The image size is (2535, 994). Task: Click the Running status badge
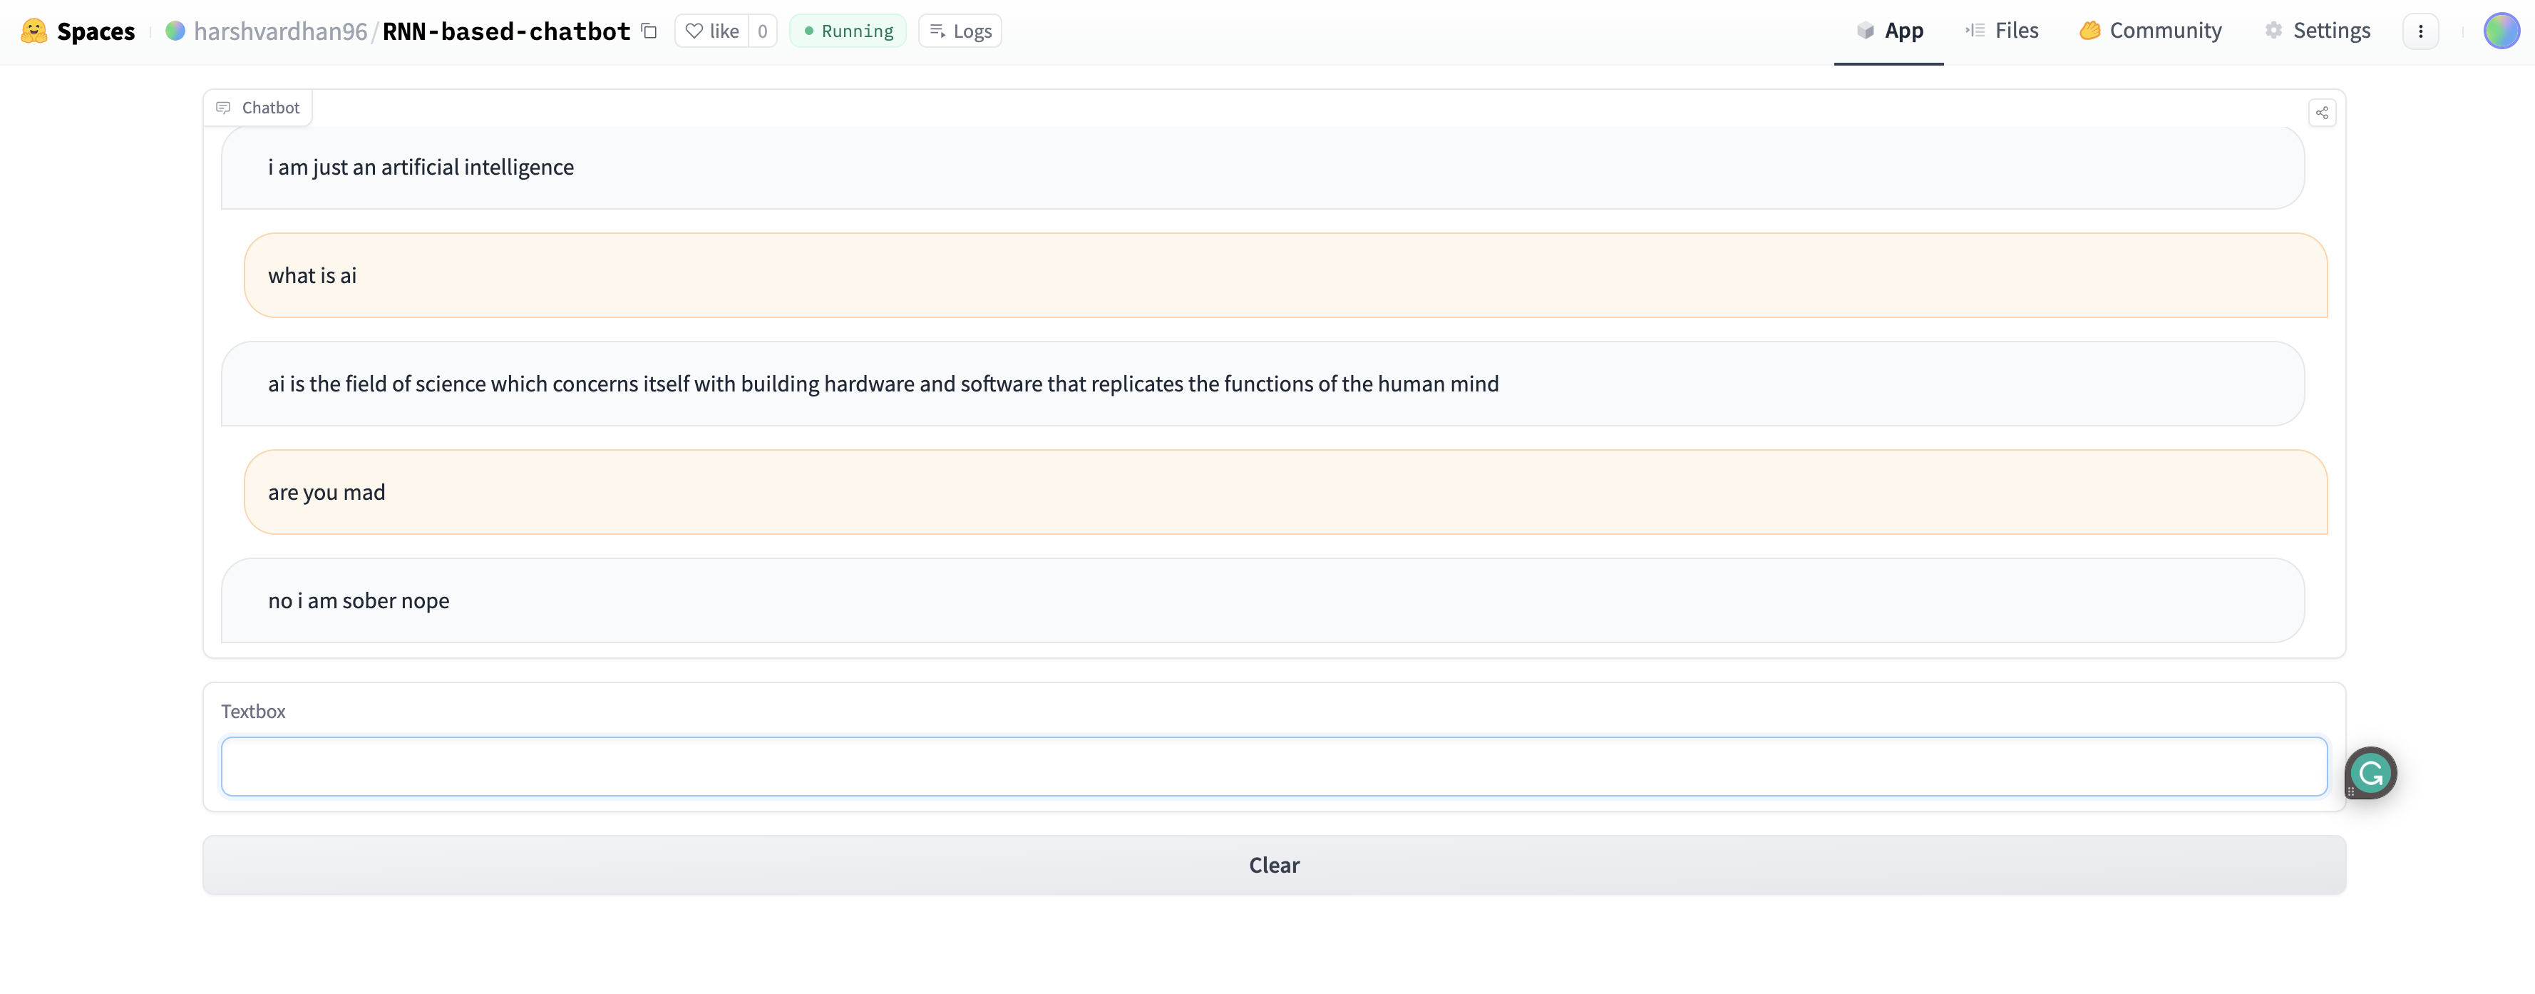coord(848,31)
